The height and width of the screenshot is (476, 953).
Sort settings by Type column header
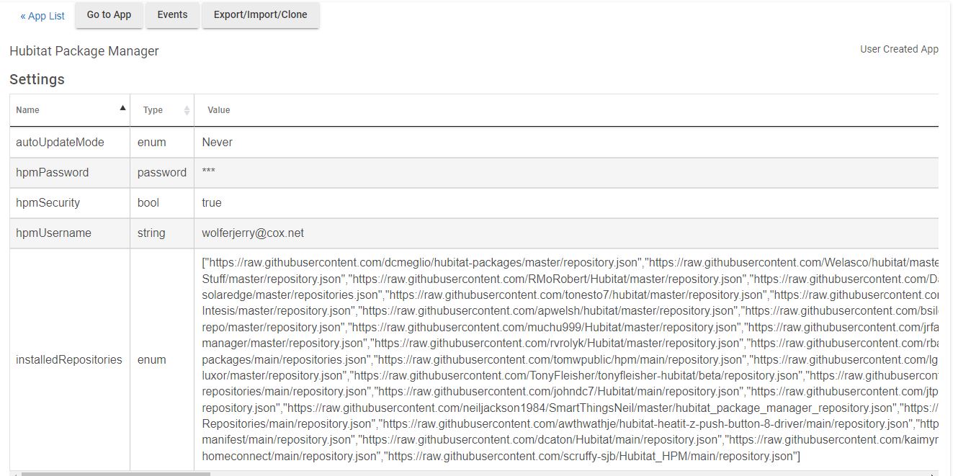pyautogui.click(x=162, y=110)
